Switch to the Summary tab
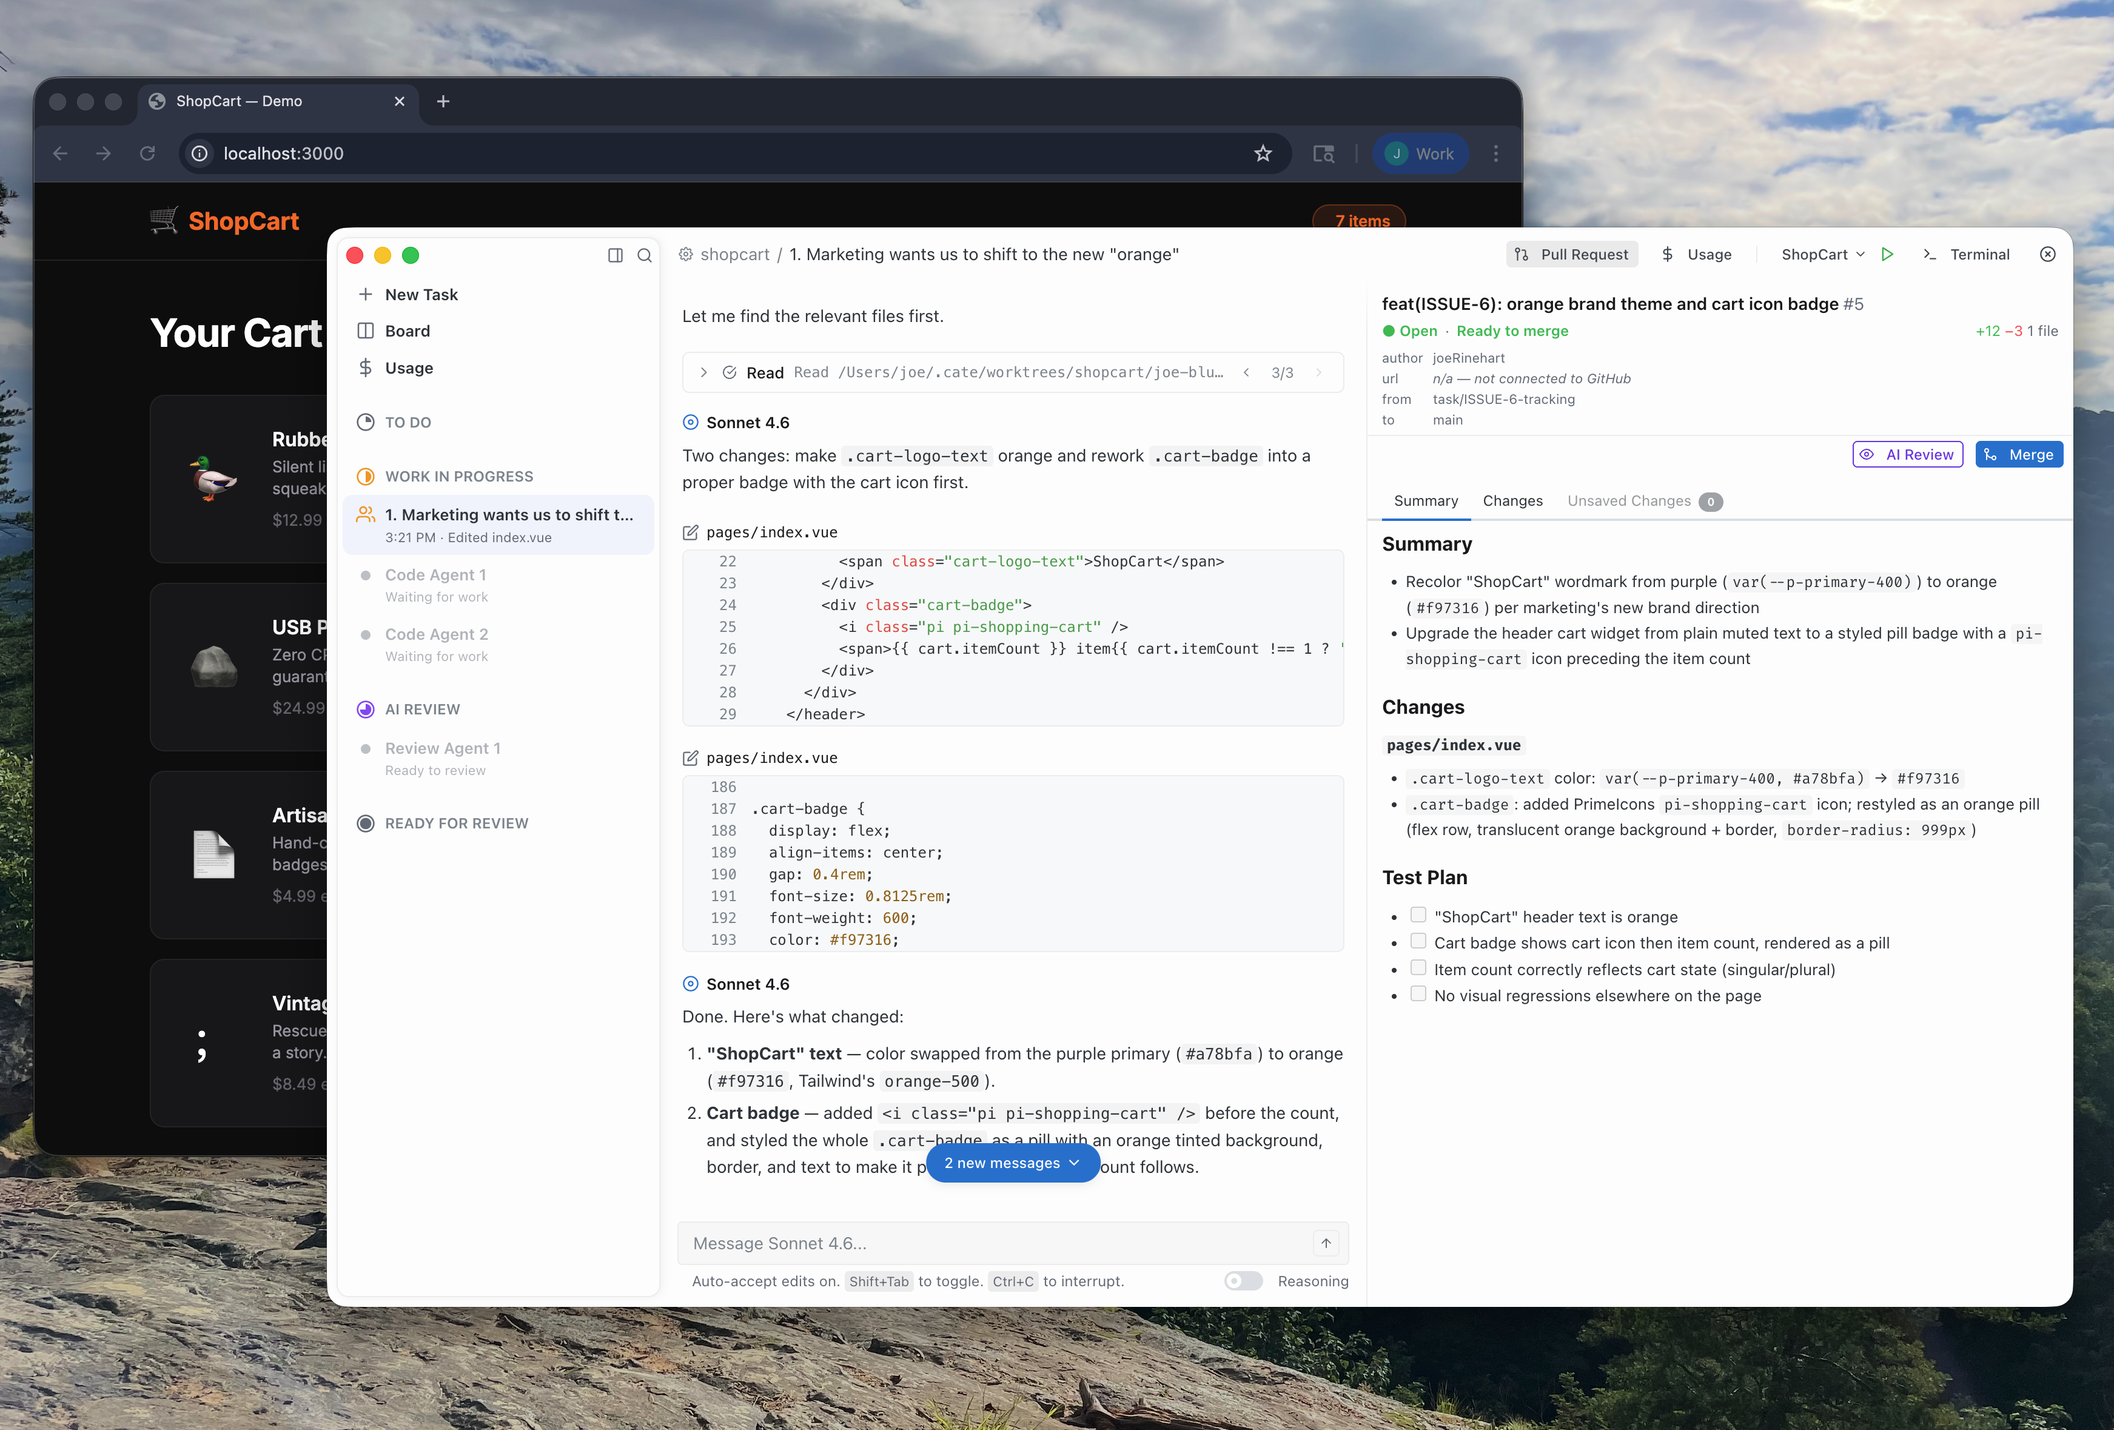This screenshot has height=1430, width=2114. pyautogui.click(x=1425, y=501)
